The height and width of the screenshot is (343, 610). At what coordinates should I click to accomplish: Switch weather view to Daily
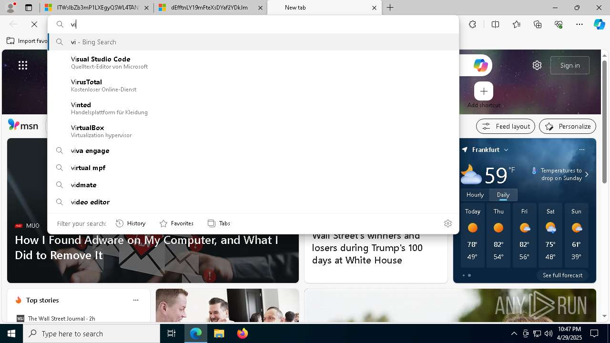503,194
